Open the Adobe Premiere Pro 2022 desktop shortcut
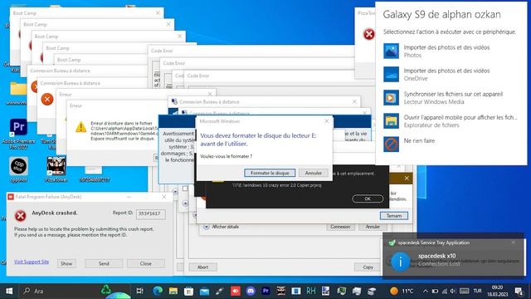 (x=18, y=135)
